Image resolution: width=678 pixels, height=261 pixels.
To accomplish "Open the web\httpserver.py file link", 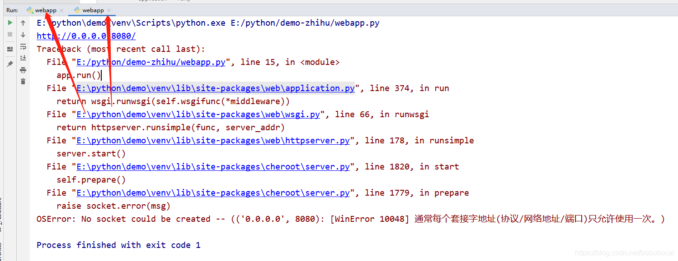I will (x=213, y=141).
